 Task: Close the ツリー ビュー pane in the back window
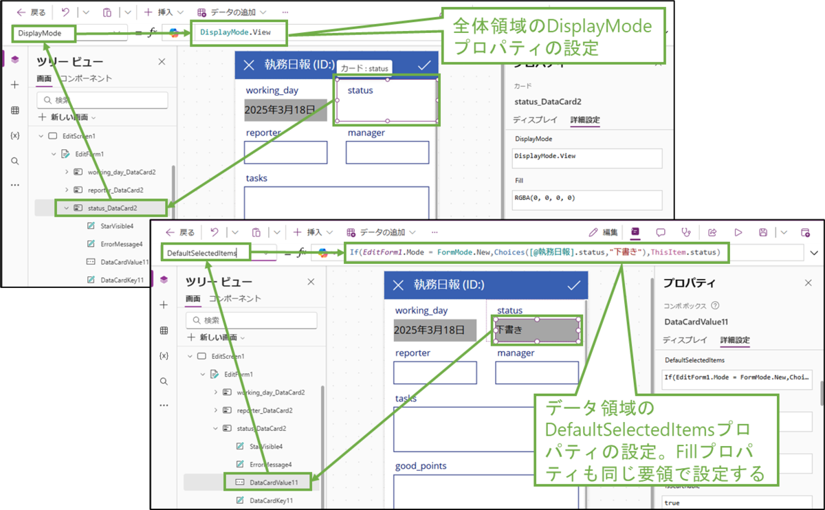(x=162, y=61)
